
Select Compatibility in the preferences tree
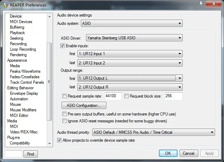pos(20,143)
